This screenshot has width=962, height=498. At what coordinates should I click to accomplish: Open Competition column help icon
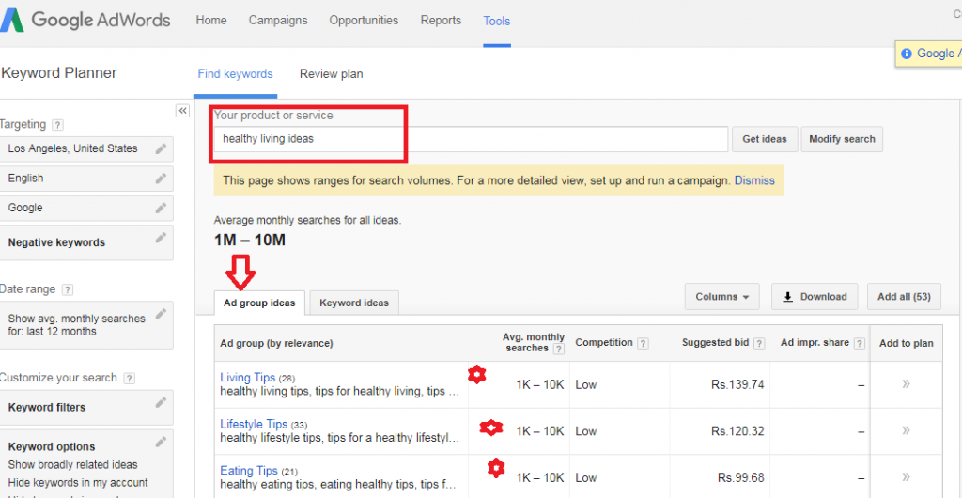(x=643, y=344)
